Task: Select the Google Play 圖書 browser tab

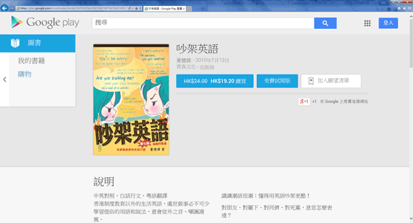Action: (164, 9)
